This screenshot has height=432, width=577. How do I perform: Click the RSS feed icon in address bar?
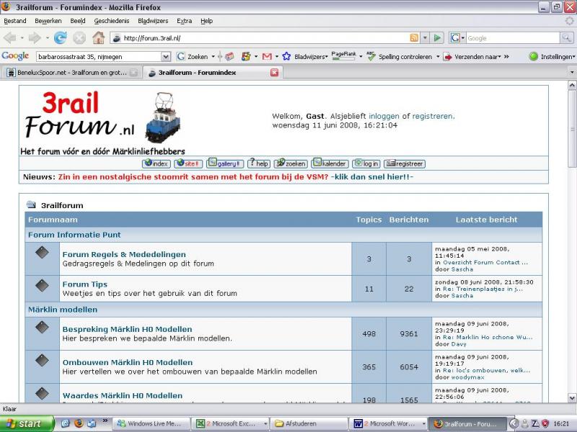(414, 37)
